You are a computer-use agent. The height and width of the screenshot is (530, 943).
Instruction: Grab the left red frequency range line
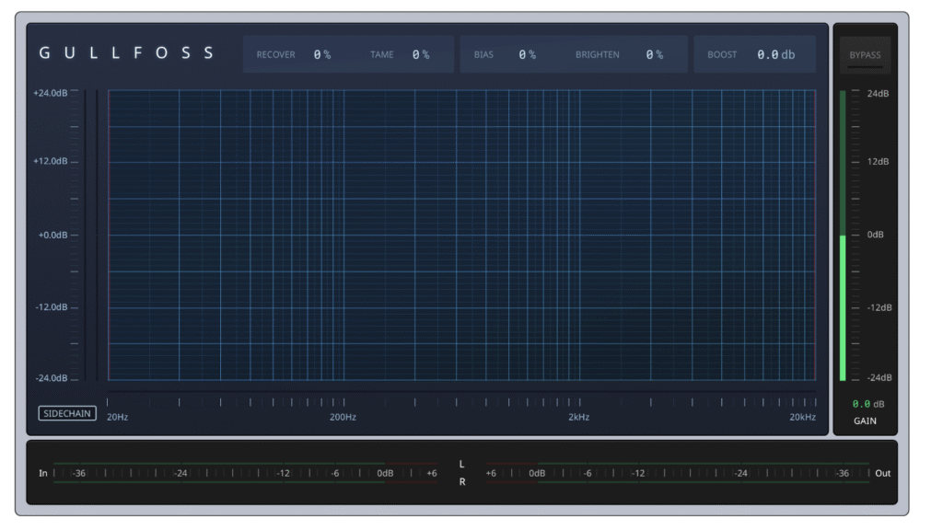click(109, 235)
